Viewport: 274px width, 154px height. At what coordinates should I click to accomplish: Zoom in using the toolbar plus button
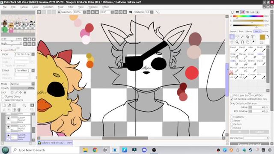click(93, 12)
